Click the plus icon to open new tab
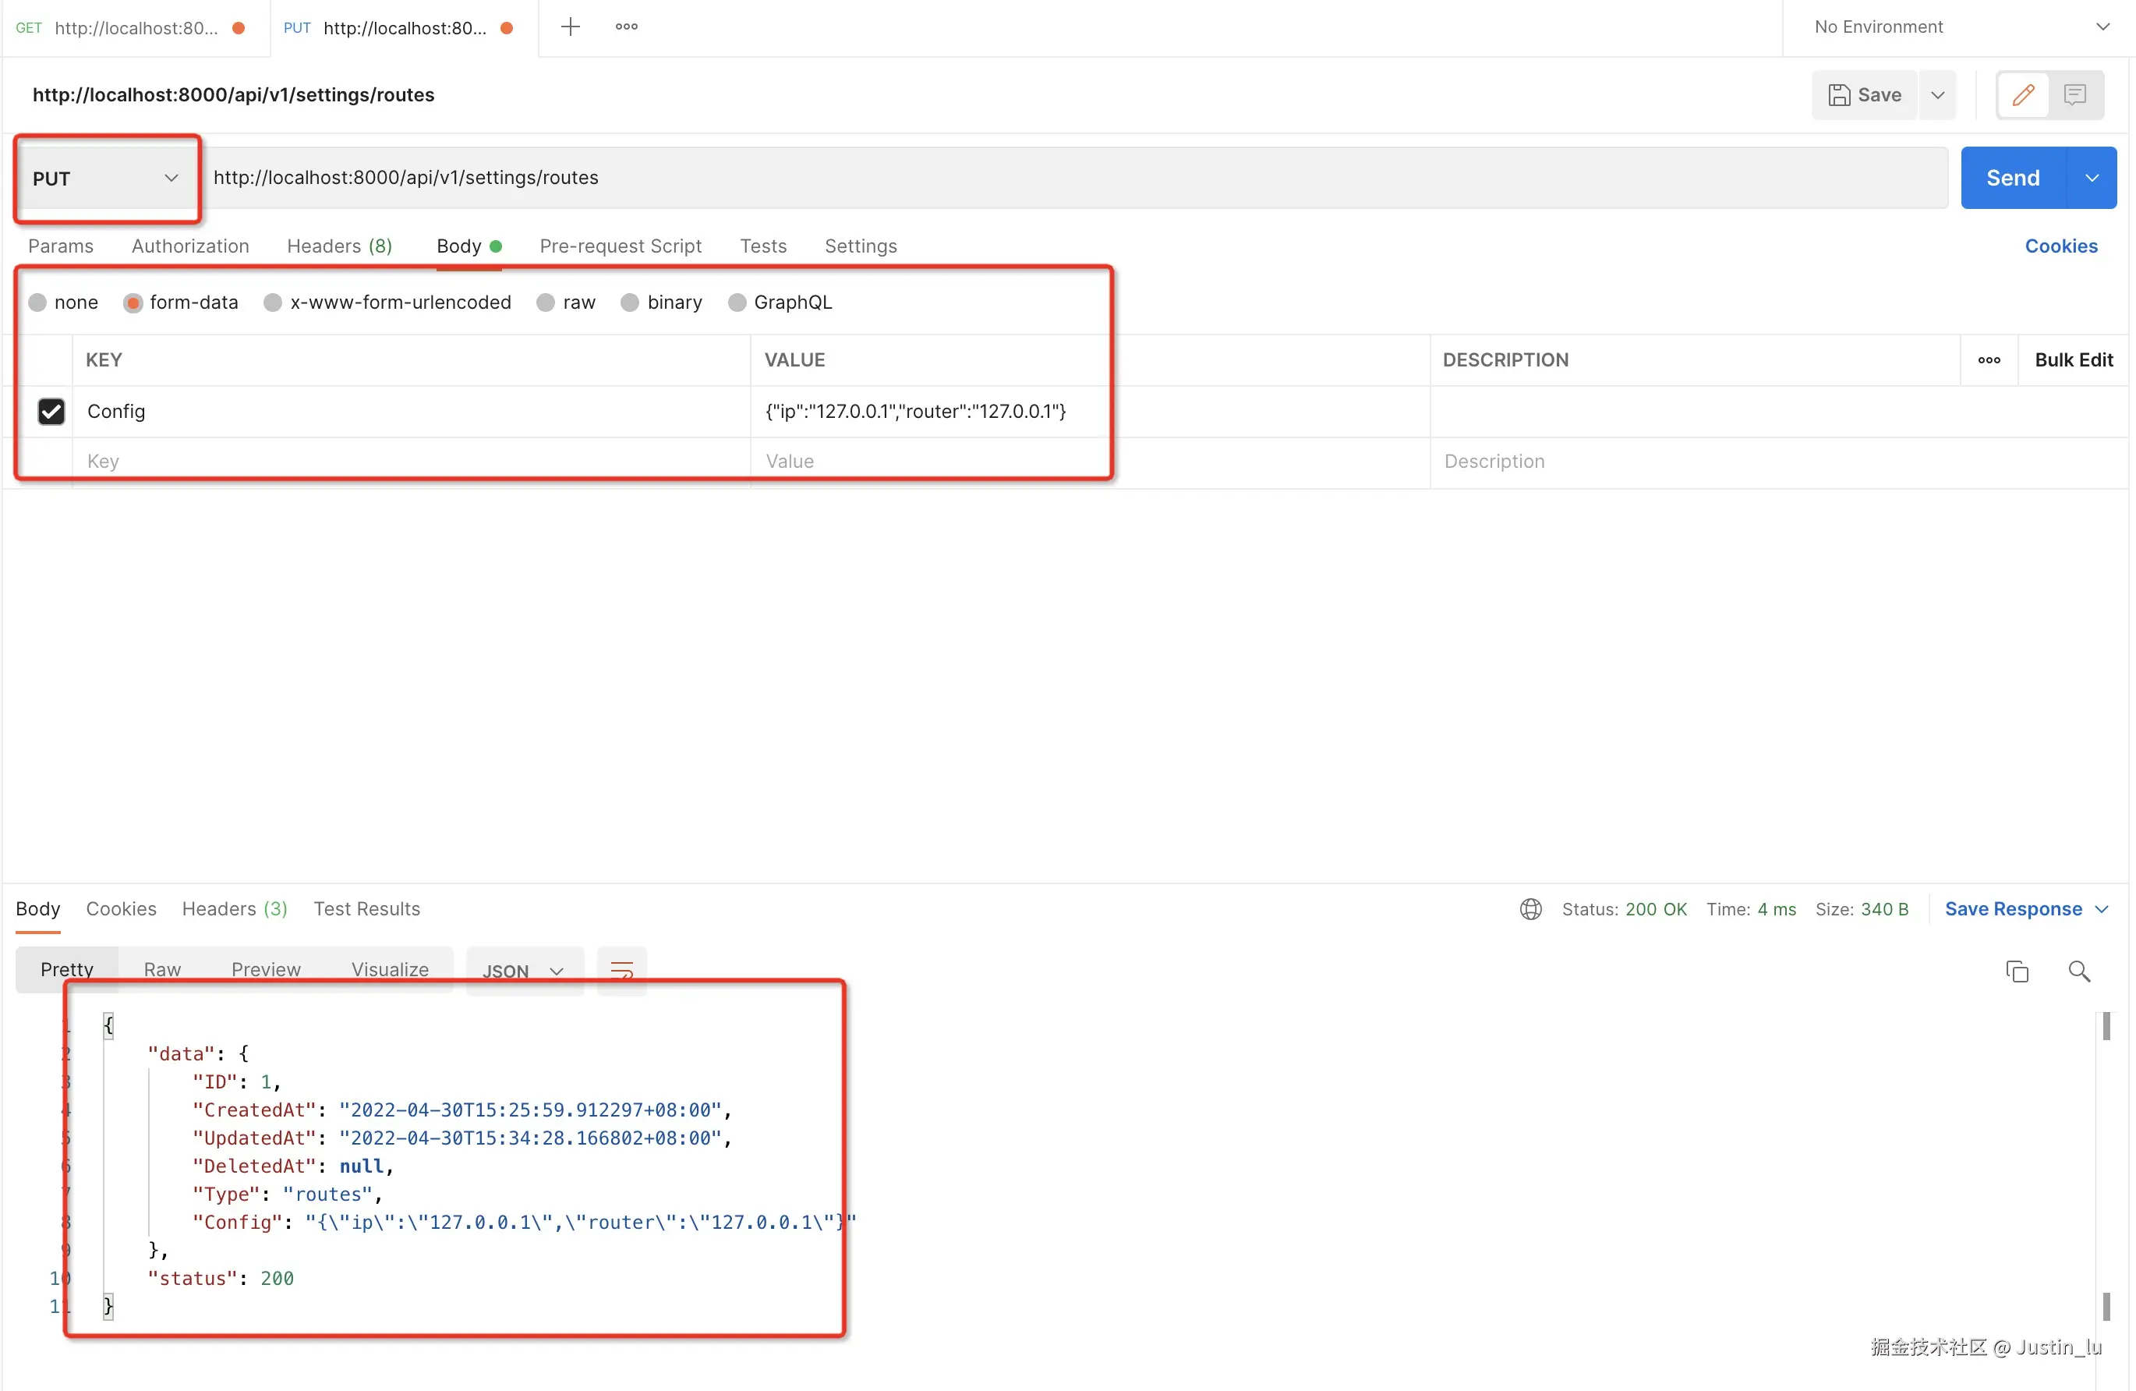This screenshot has height=1391, width=2136. pos(570,27)
